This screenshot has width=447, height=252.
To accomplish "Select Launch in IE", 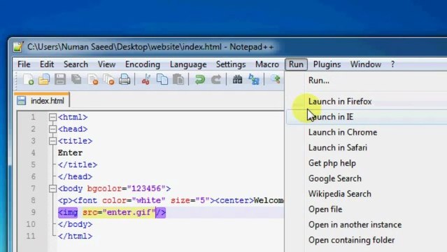I will [367, 117].
